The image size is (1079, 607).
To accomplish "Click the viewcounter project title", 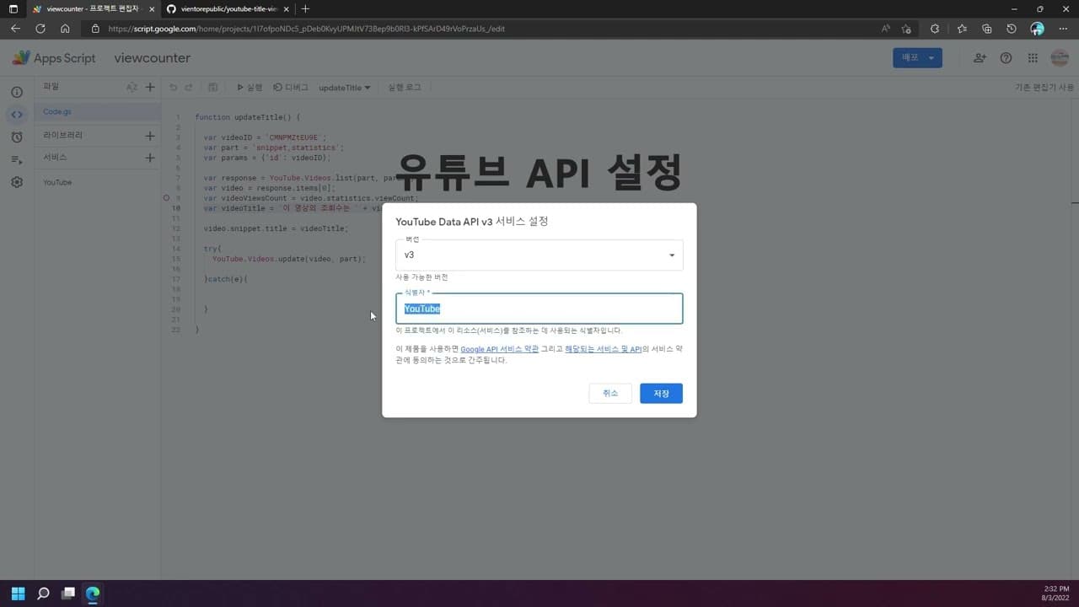I will 153,58.
